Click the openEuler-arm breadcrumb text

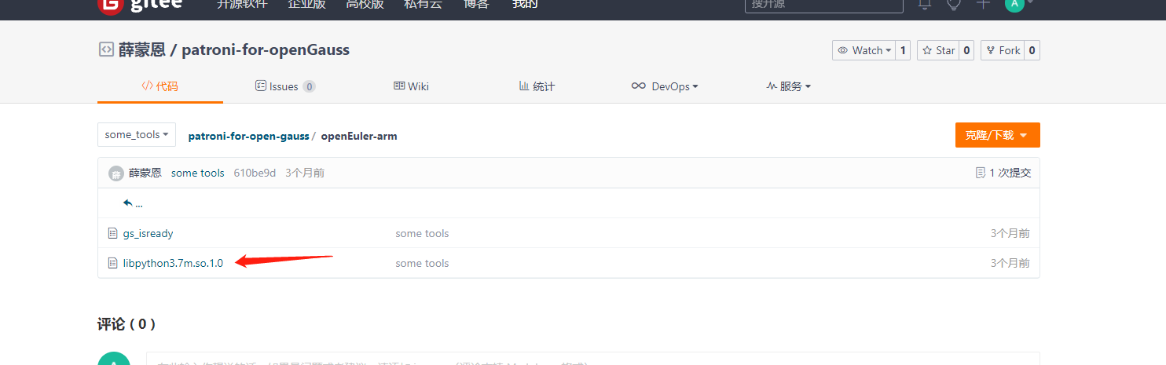coord(359,136)
